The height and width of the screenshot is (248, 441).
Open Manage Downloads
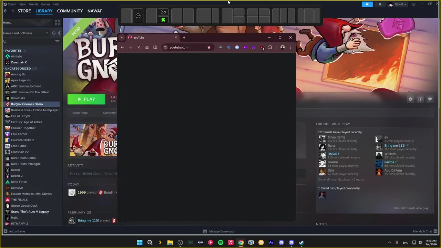click(219, 231)
